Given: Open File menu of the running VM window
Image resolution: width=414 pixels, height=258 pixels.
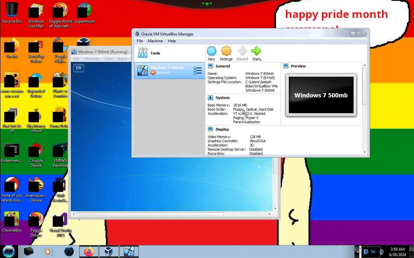Looking at the screenshot, I should 76,59.
